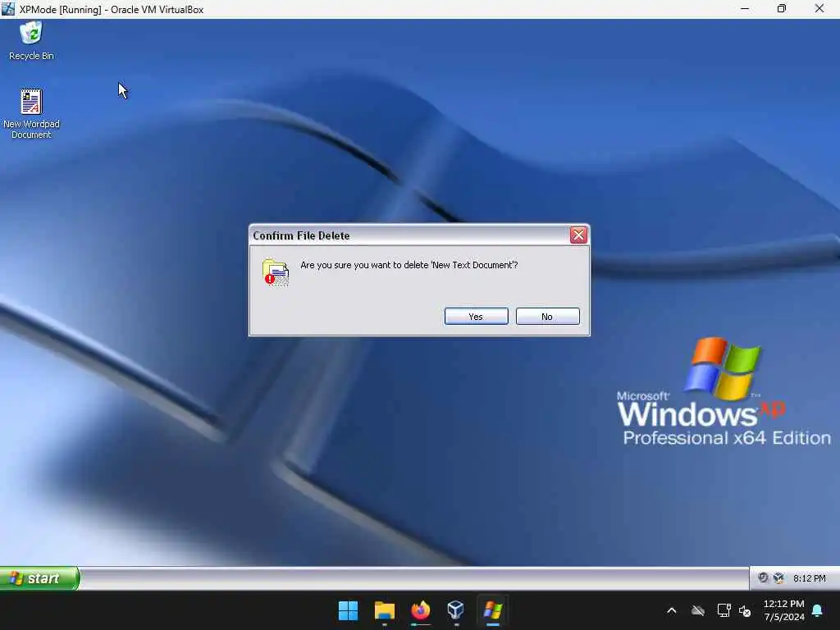Open File Explorer from host taskbar
Screen dimensions: 840x630
(384, 610)
